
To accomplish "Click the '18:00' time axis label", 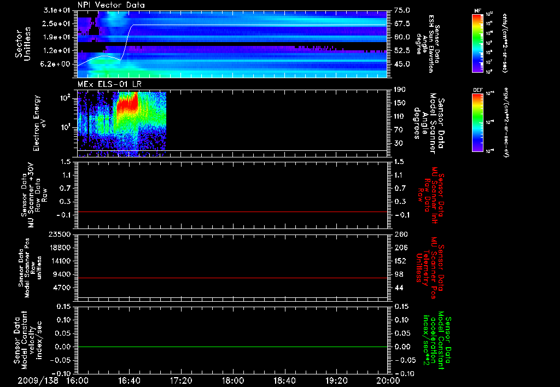I will [x=233, y=380].
